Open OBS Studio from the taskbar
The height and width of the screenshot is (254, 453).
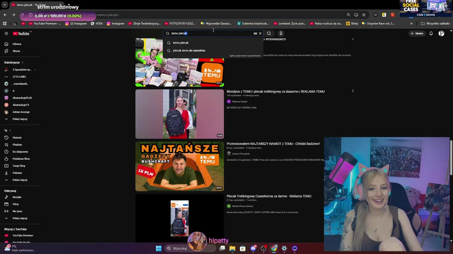(264, 248)
